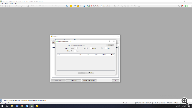Click Import Ticks button in Symbols window
The width and height of the screenshot is (192, 108).
click(73, 80)
